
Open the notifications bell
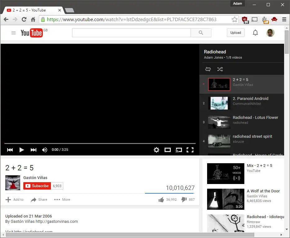point(255,33)
